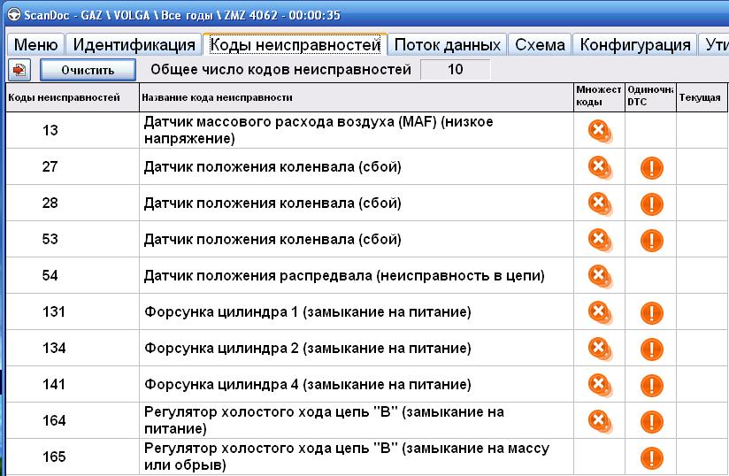Image resolution: width=729 pixels, height=476 pixels.
Task: Select fault code 54 cell
Action: pyautogui.click(x=73, y=276)
